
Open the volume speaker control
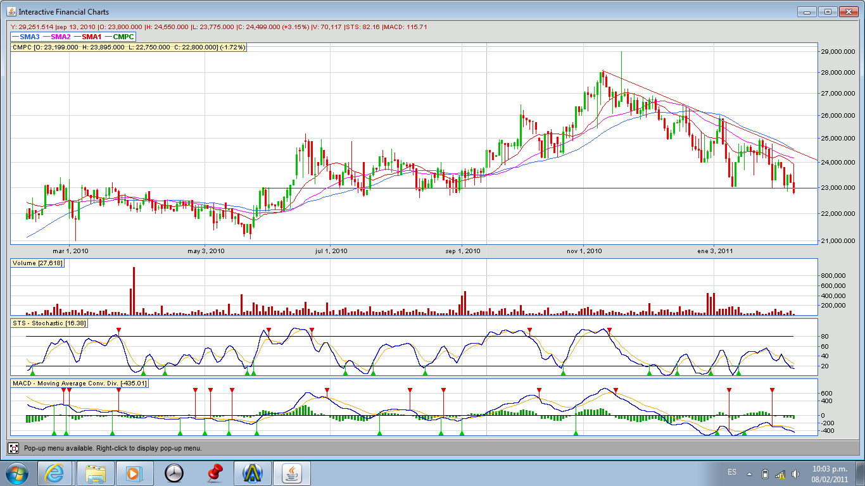click(794, 474)
